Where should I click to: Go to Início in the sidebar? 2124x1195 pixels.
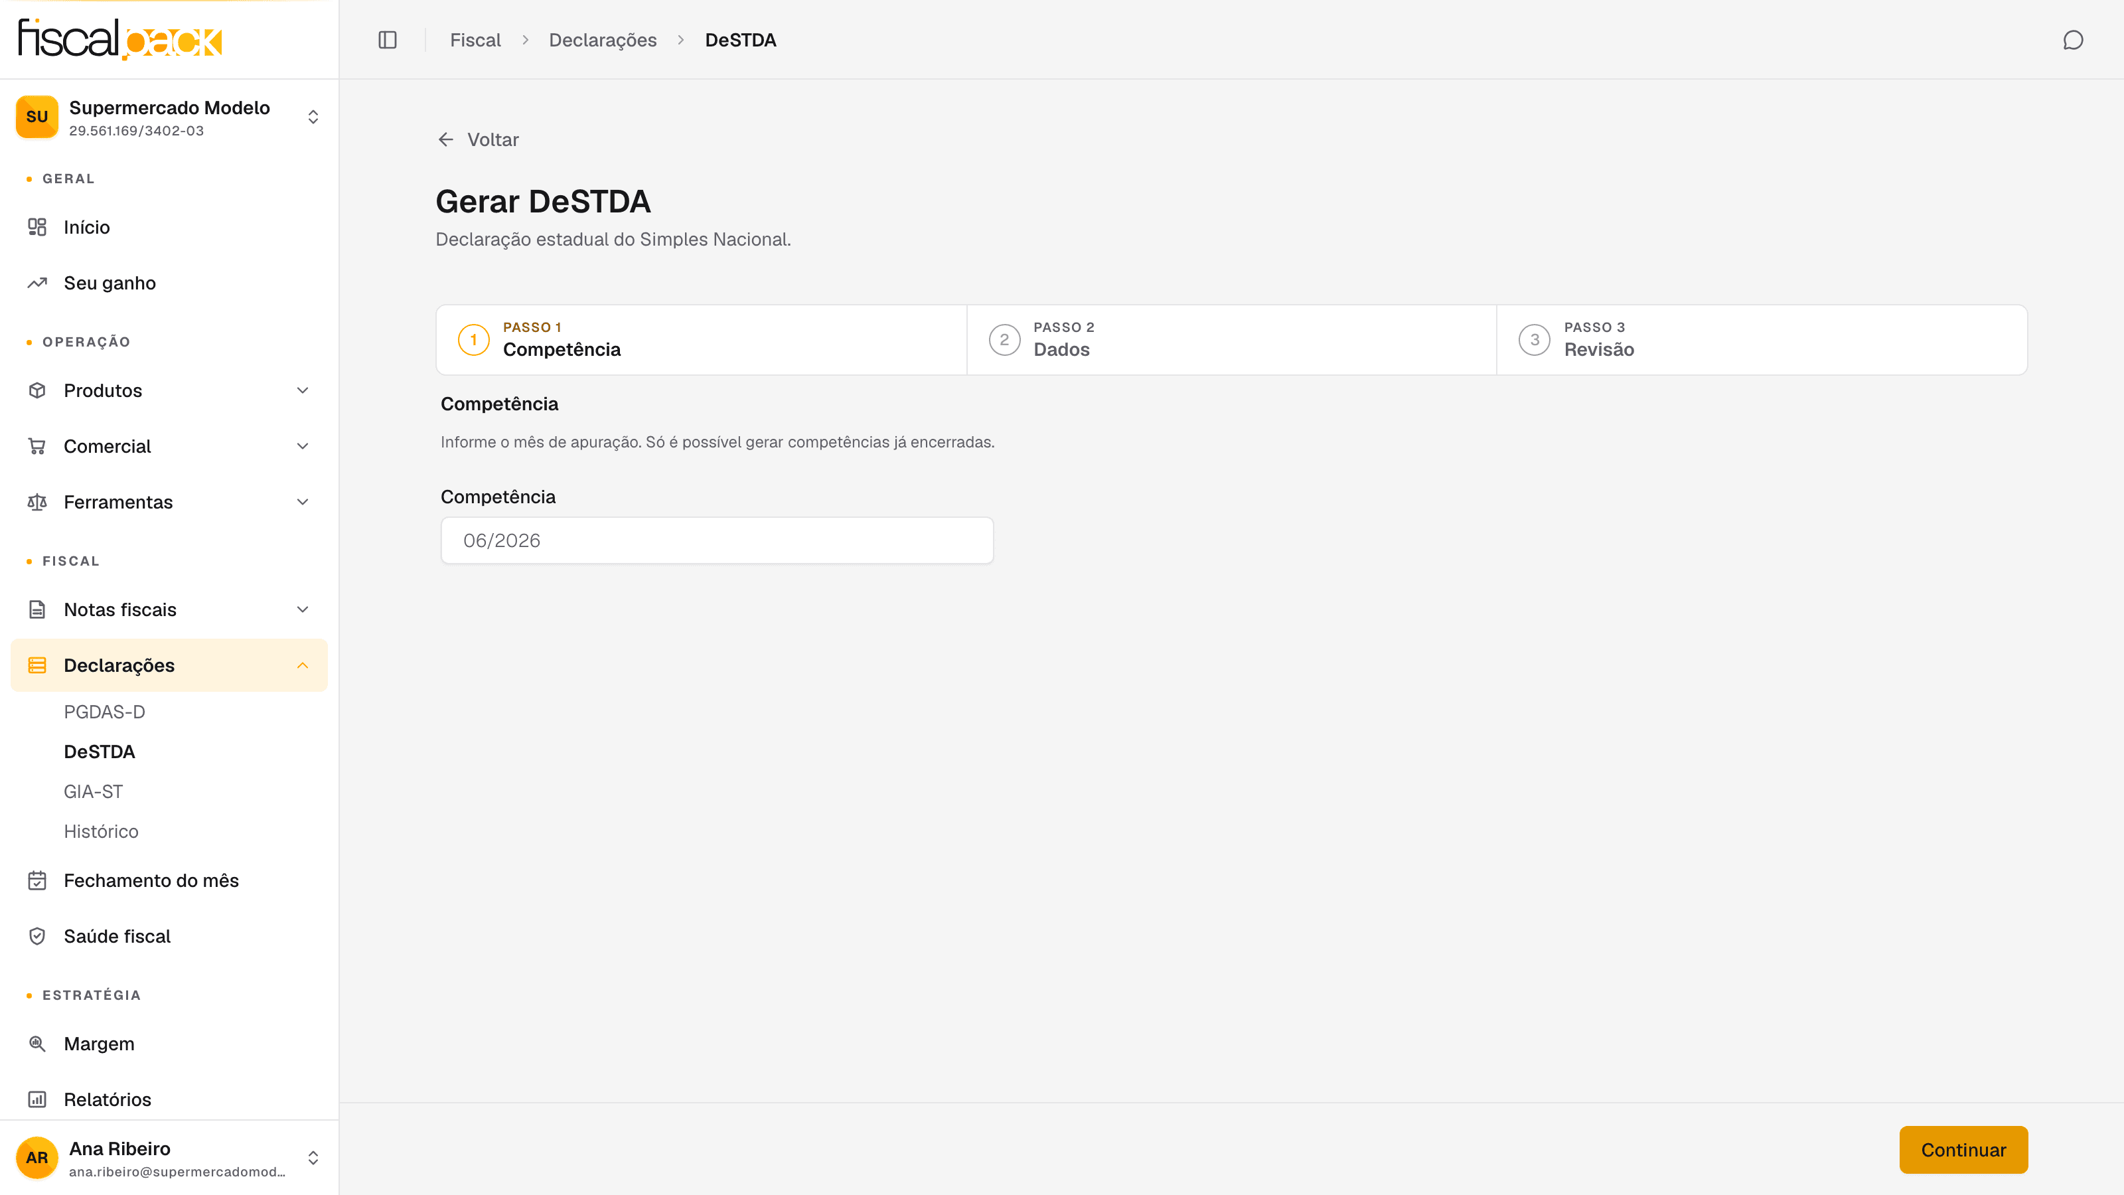pos(169,227)
